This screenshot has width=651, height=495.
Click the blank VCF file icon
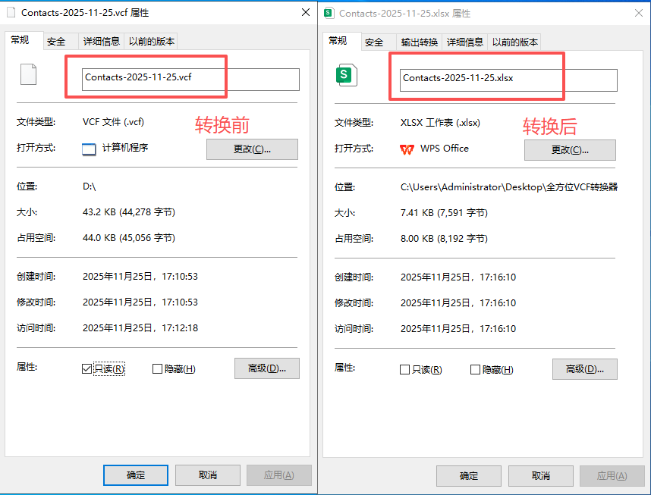28,74
